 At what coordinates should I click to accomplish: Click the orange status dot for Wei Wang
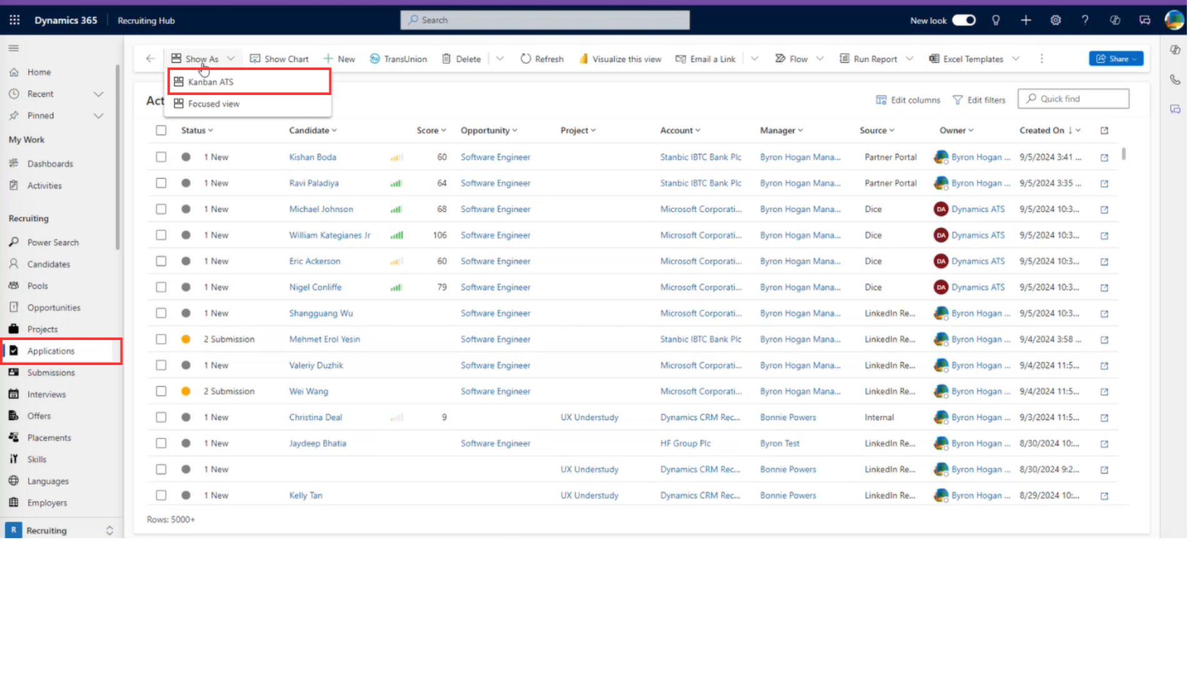[186, 391]
